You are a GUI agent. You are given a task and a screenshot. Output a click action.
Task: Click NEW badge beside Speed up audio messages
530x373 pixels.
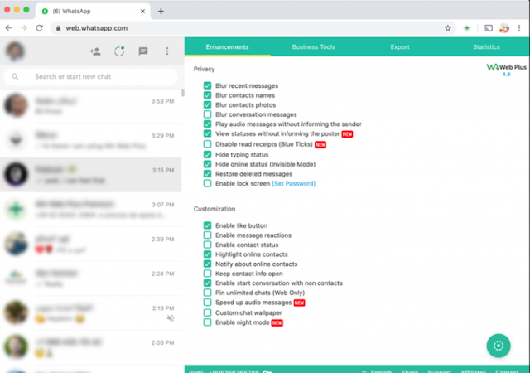(x=299, y=303)
